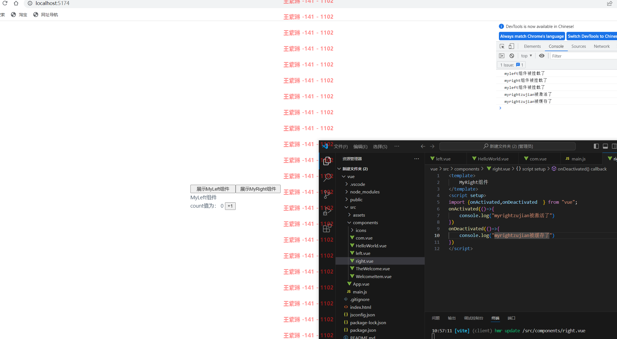Toggle the VS Code bottom panel layout icon
617x339 pixels.
[x=605, y=146]
